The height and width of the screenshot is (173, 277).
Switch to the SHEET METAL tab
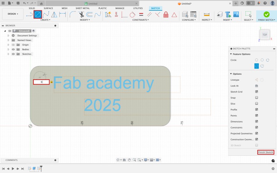click(x=82, y=8)
